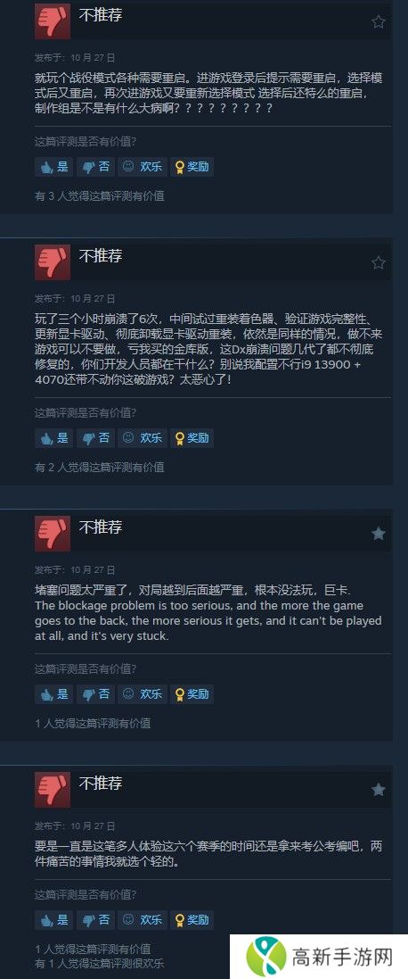This screenshot has height=979, width=408.
Task: Click thumbs-down icon of third review
Action: pos(53,533)
